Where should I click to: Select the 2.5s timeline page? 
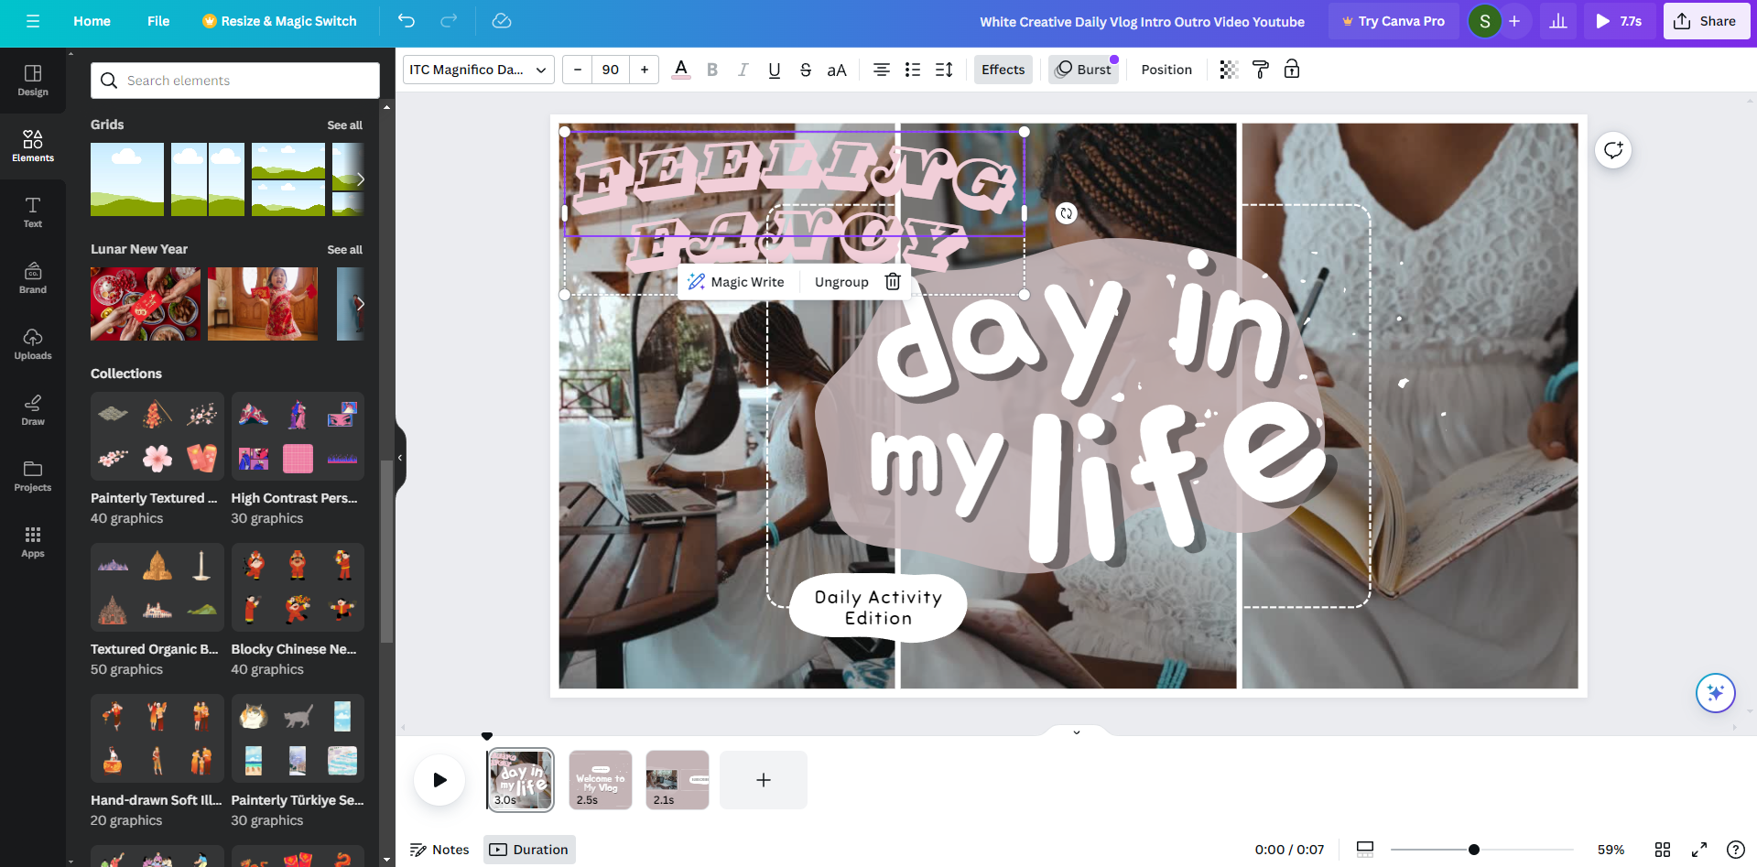[601, 780]
